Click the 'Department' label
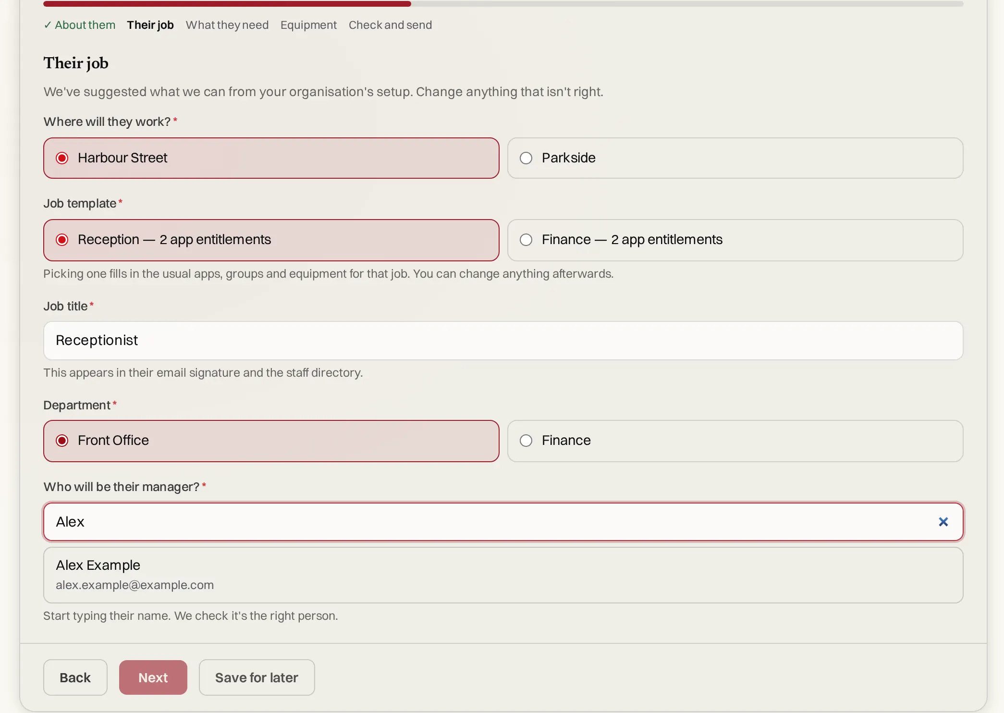Screen dimensions: 1004x713 pyautogui.click(x=77, y=405)
